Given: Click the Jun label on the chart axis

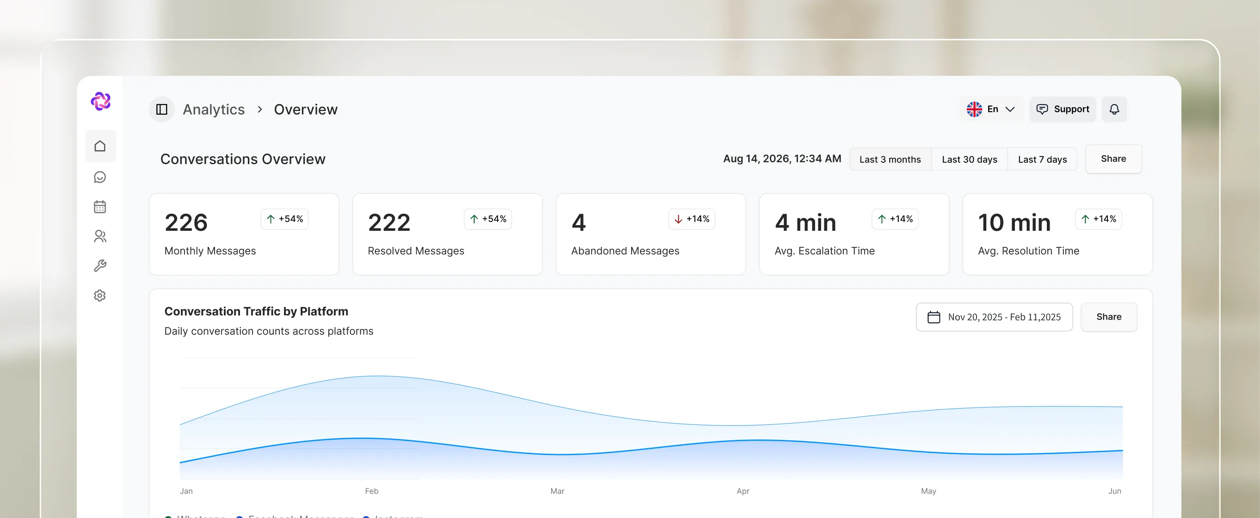Looking at the screenshot, I should [x=1115, y=491].
